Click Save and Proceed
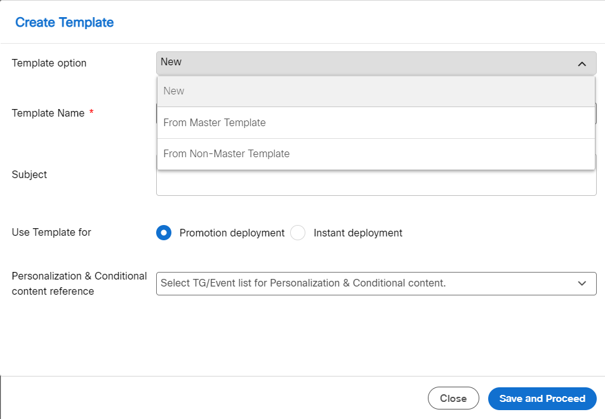 click(542, 398)
